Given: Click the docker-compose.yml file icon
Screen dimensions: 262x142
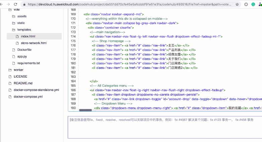Looking at the screenshot, I should pos(10,97).
